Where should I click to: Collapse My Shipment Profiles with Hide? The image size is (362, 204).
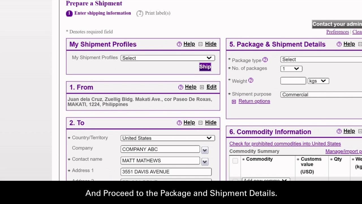[x=210, y=44]
